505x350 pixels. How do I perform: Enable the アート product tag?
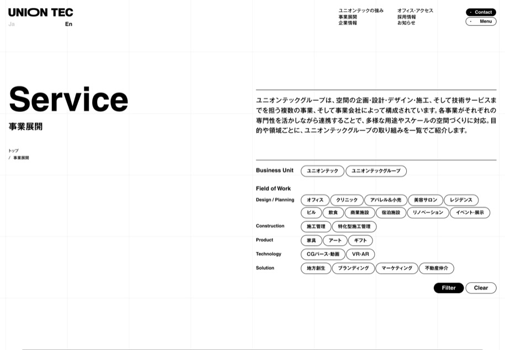point(335,240)
